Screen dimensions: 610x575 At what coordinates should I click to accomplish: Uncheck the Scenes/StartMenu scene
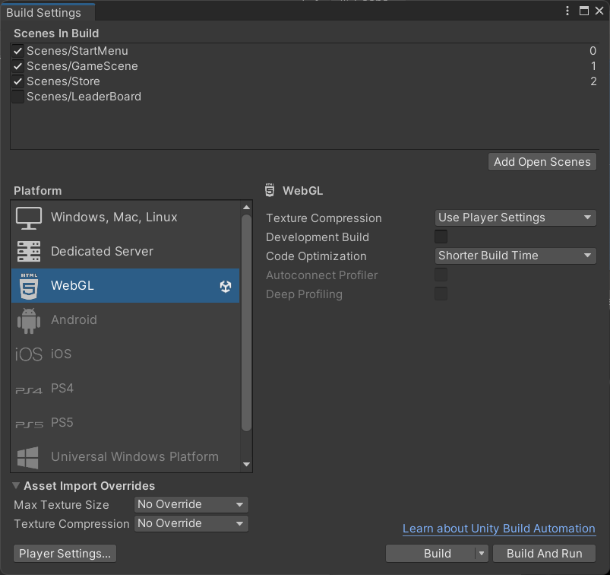point(18,51)
